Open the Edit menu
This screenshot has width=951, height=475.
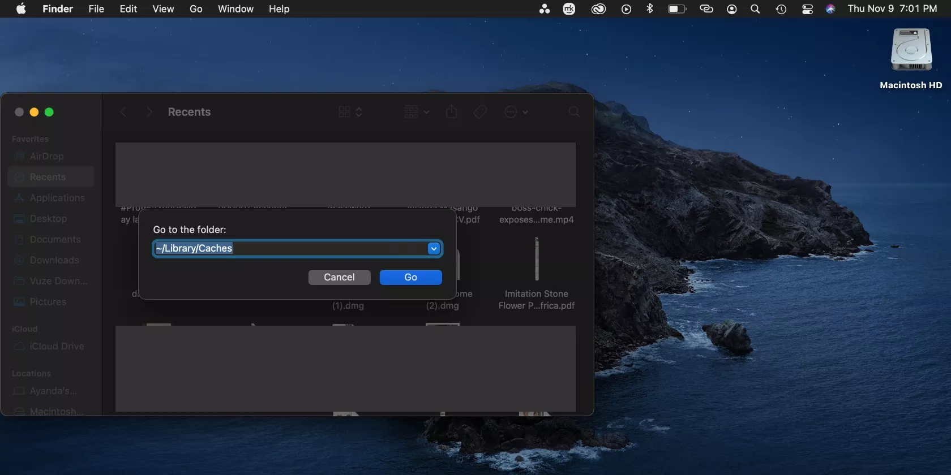tap(128, 8)
